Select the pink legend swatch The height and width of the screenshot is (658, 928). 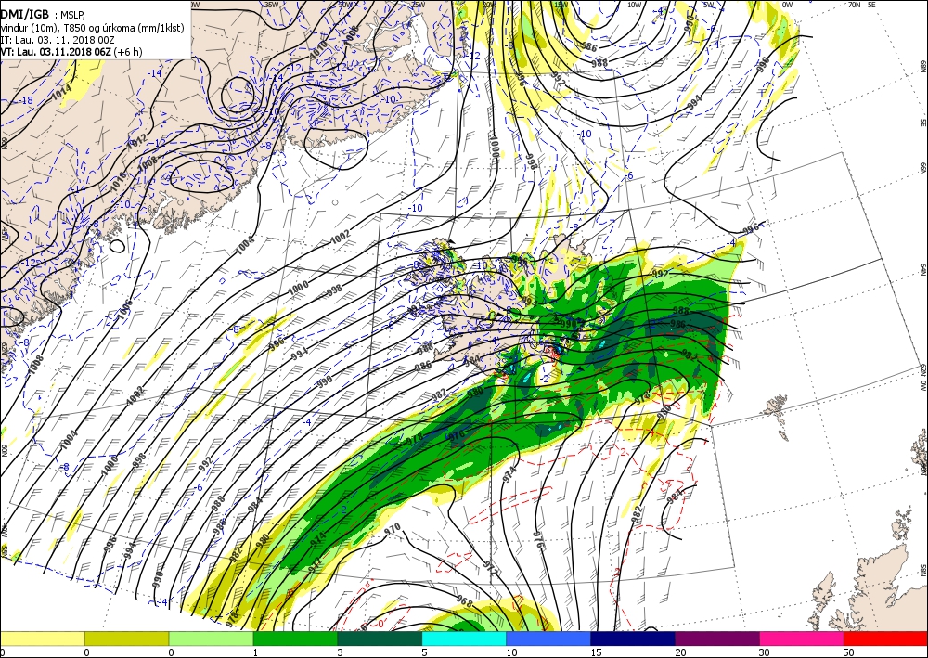pyautogui.click(x=802, y=639)
